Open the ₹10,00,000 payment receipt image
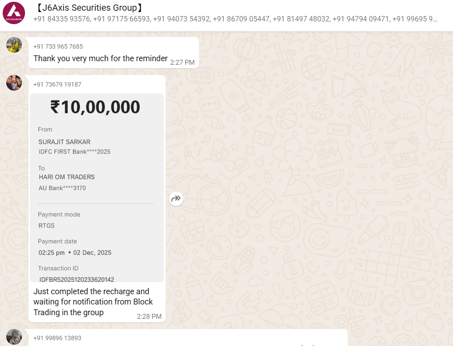 coord(97,188)
